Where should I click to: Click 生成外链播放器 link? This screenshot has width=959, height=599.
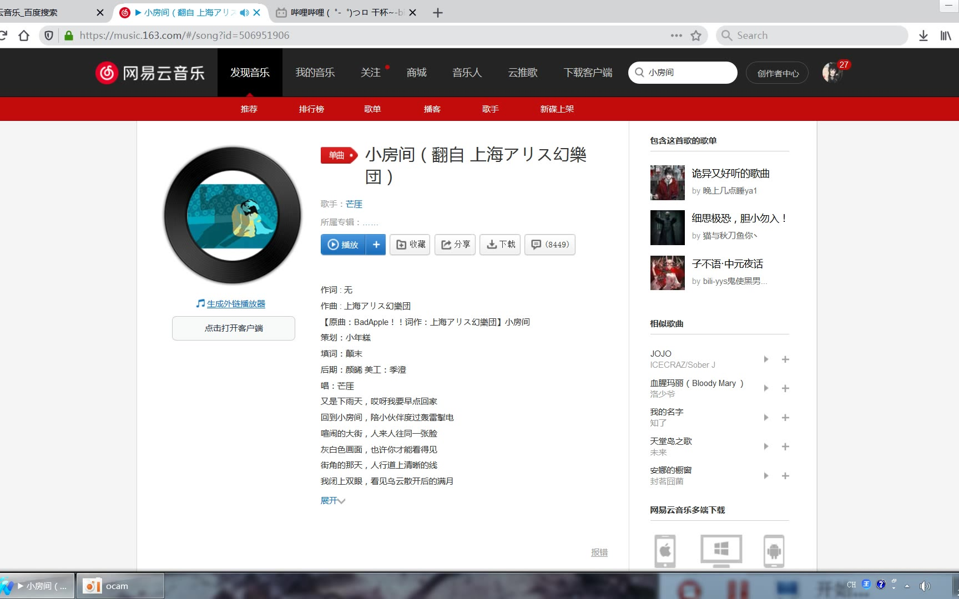click(x=236, y=304)
